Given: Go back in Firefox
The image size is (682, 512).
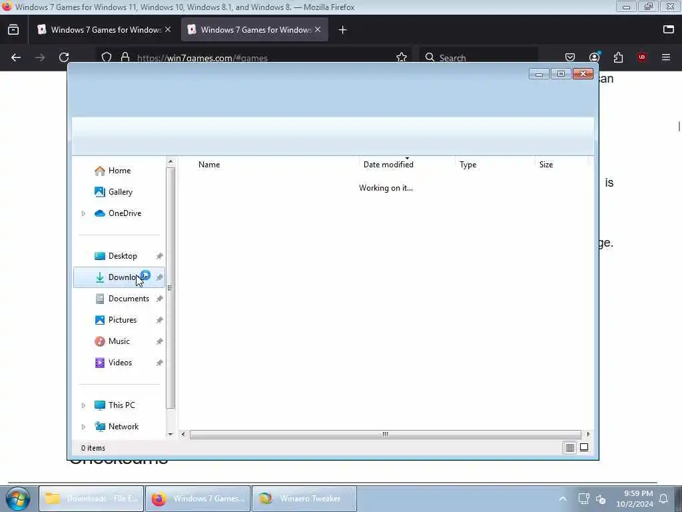Looking at the screenshot, I should point(16,57).
